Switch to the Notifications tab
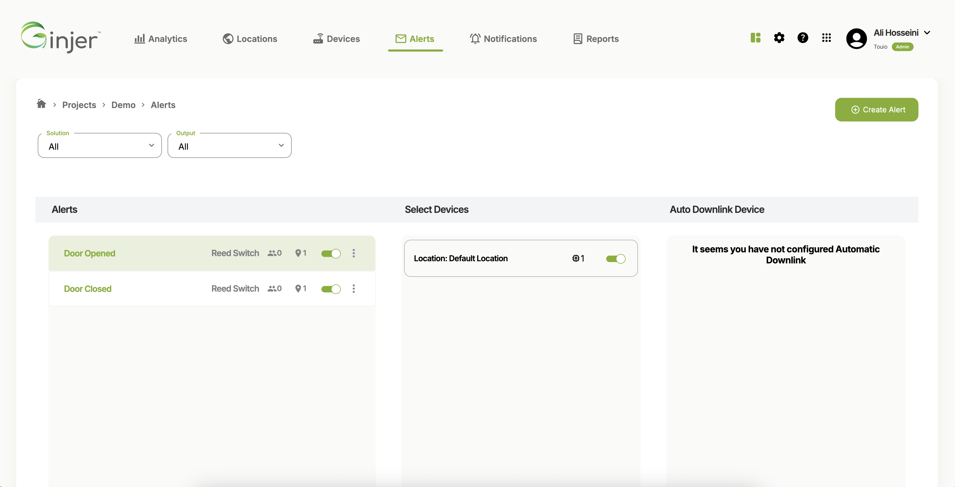 click(503, 39)
